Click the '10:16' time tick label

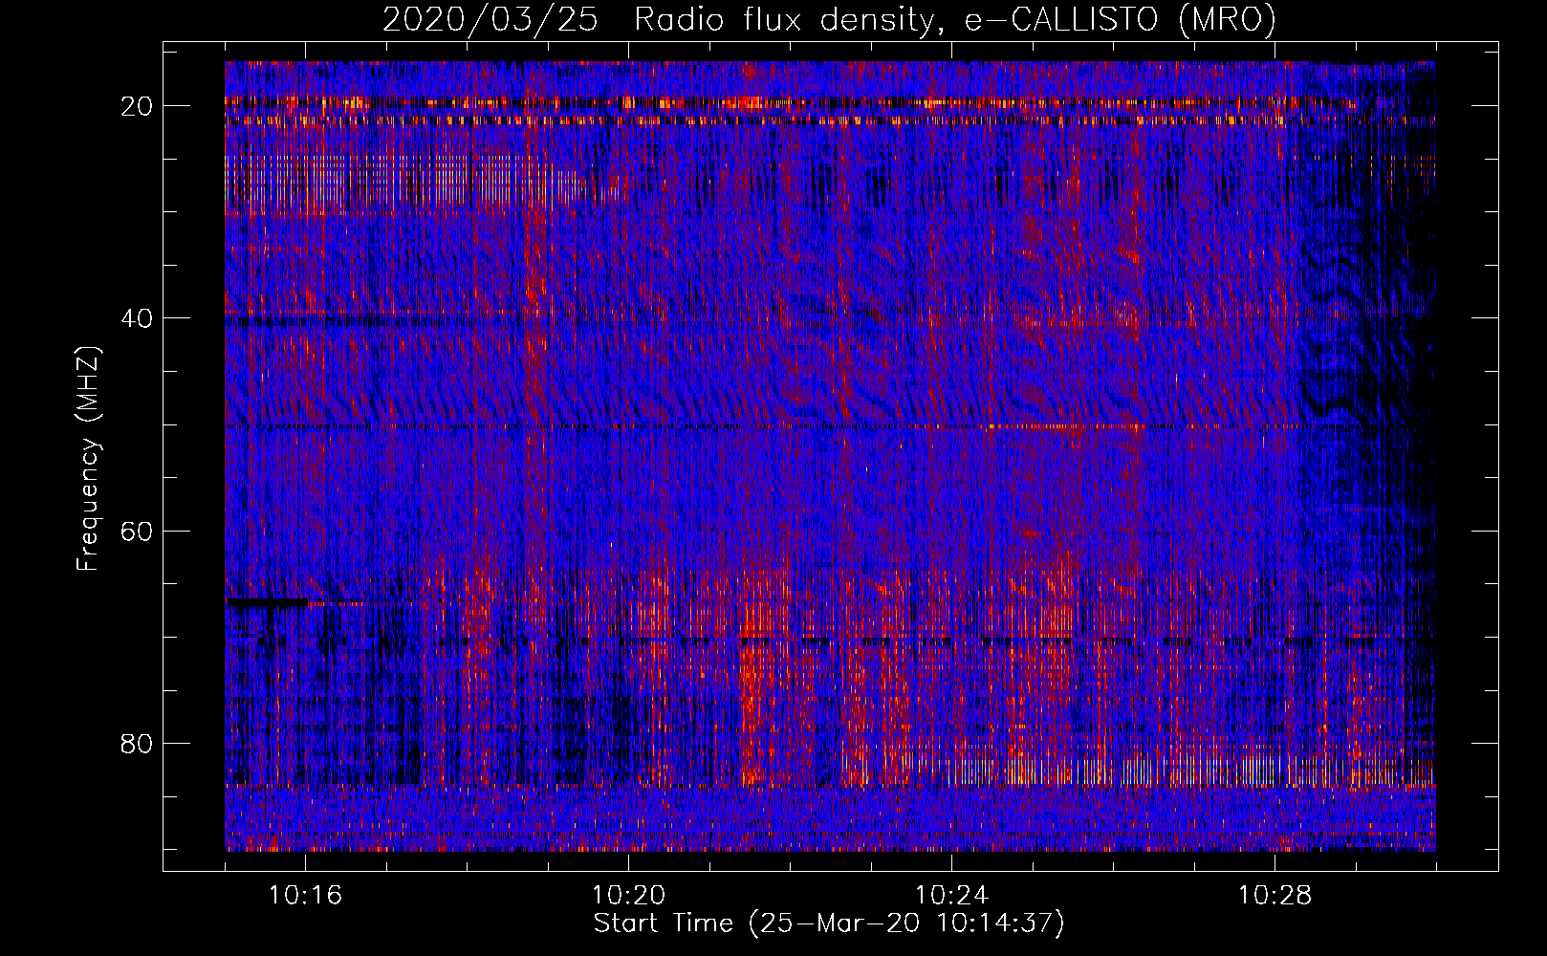pos(306,896)
